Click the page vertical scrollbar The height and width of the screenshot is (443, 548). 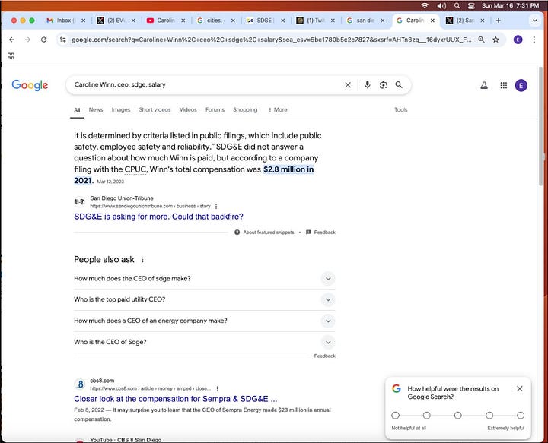click(x=540, y=125)
